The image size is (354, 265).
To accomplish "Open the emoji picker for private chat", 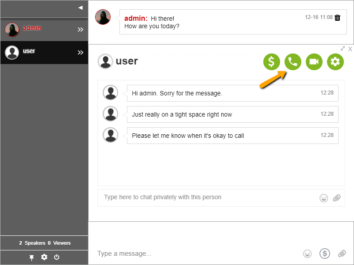I will coord(324,197).
